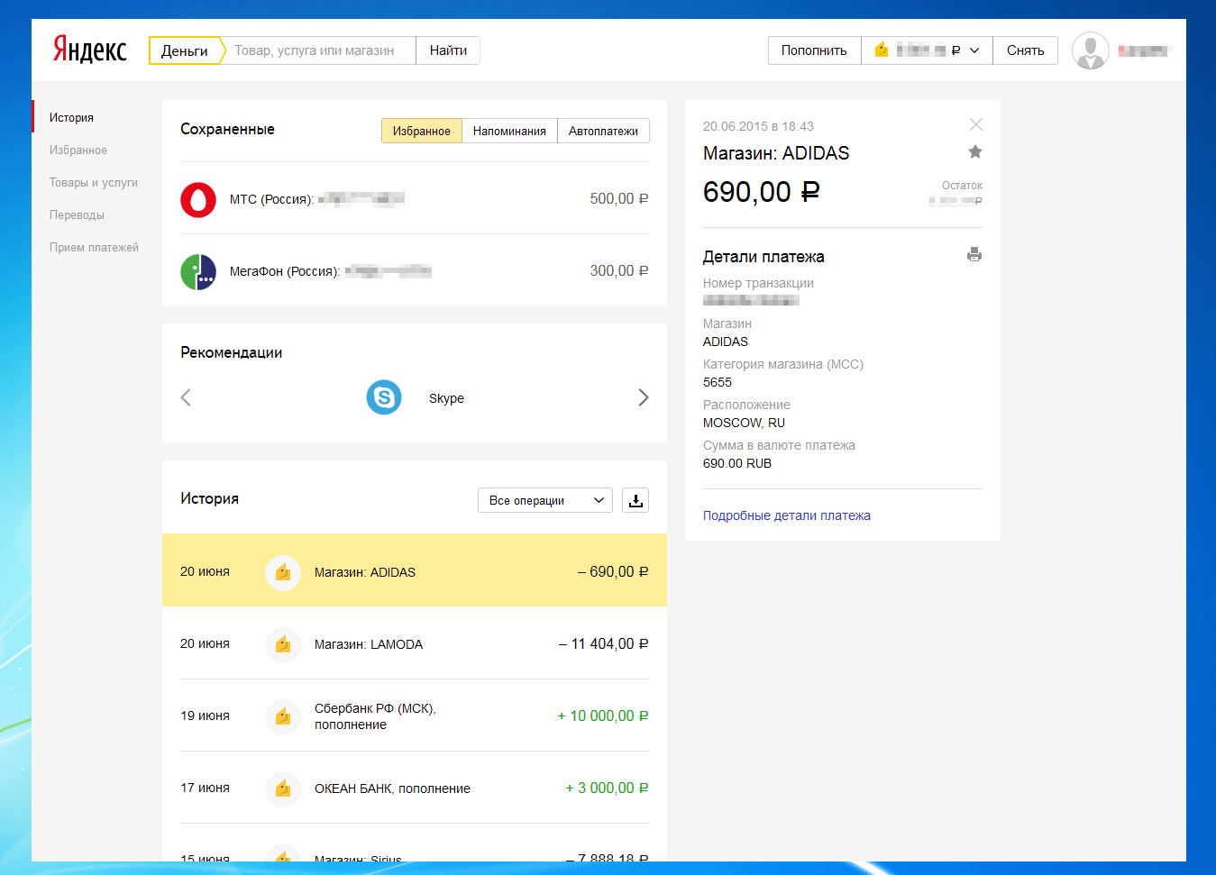This screenshot has width=1216, height=875.
Task: Click the – 11 404,00 ₽ amount
Action: [x=603, y=643]
